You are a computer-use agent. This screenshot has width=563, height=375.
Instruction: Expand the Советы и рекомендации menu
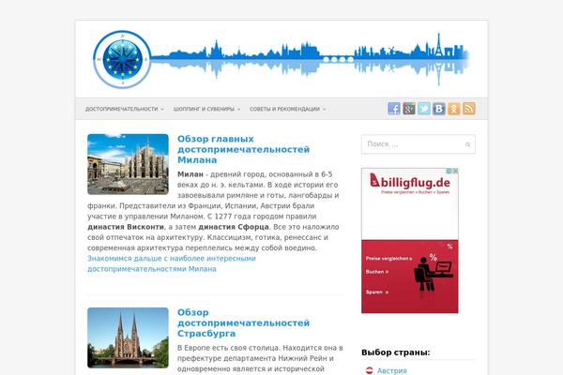click(x=288, y=109)
